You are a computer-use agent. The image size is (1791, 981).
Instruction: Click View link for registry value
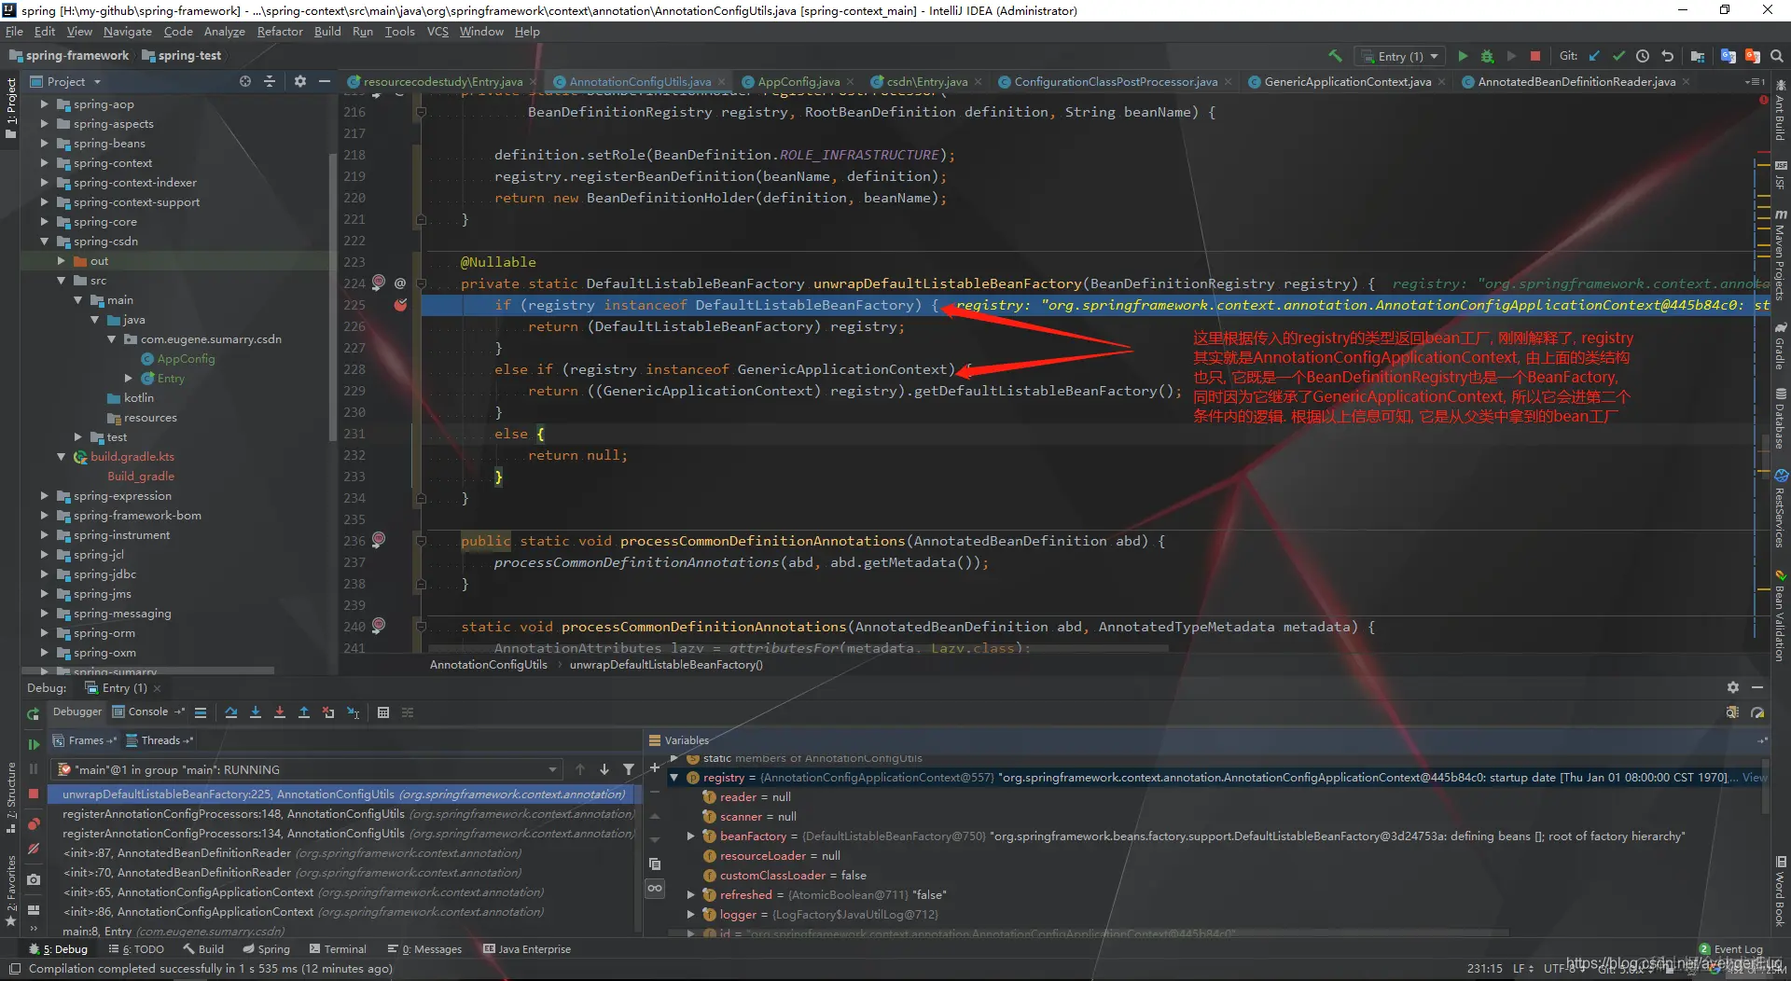click(1755, 778)
